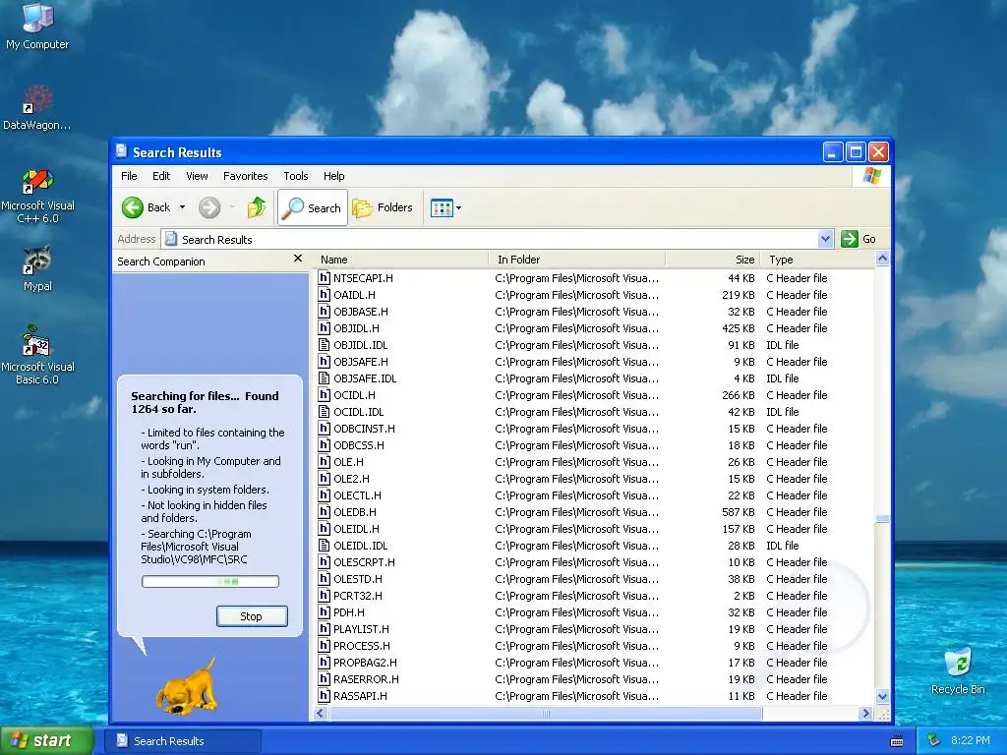1007x755 pixels.
Task: Click the horizontal scrollbar thumb
Action: pyautogui.click(x=545, y=714)
